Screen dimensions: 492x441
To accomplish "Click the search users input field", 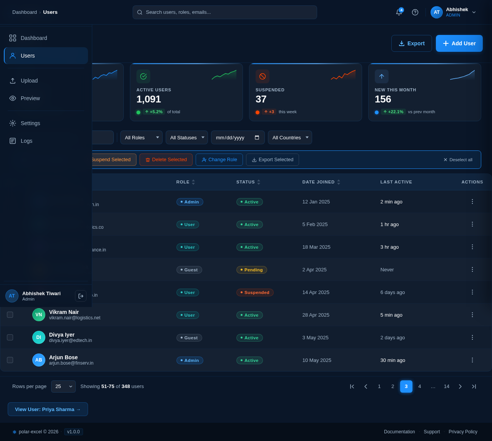I will [x=225, y=12].
